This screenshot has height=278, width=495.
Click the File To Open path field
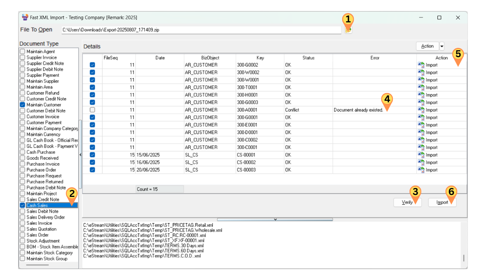(201, 30)
